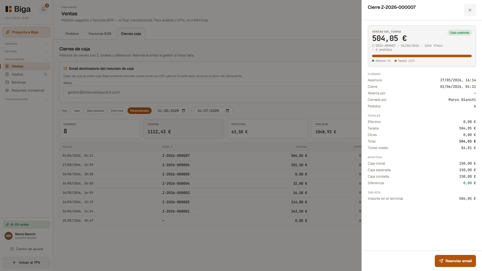The height and width of the screenshot is (271, 482).
Task: Click the FECHA column header
Action: 67,147
